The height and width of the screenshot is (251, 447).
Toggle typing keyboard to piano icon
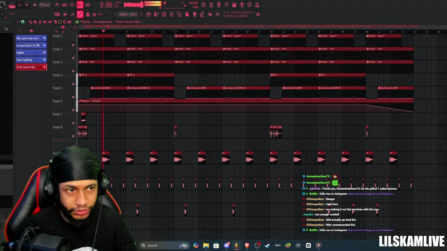[x=57, y=14]
